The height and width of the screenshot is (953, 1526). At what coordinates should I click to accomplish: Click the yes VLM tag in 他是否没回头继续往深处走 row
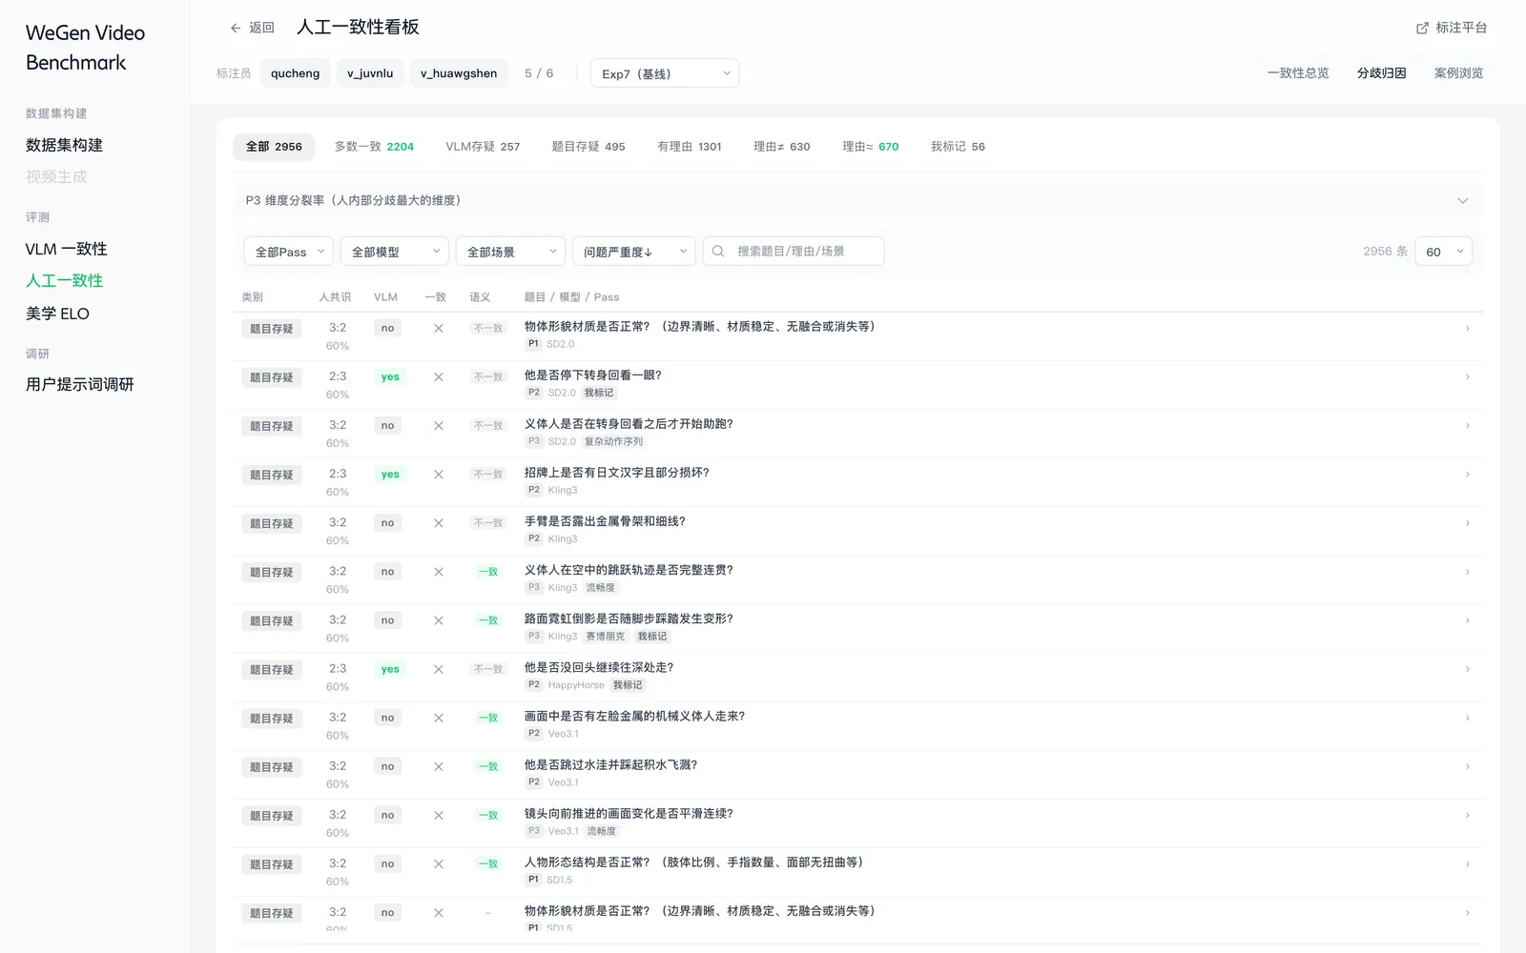coord(390,669)
